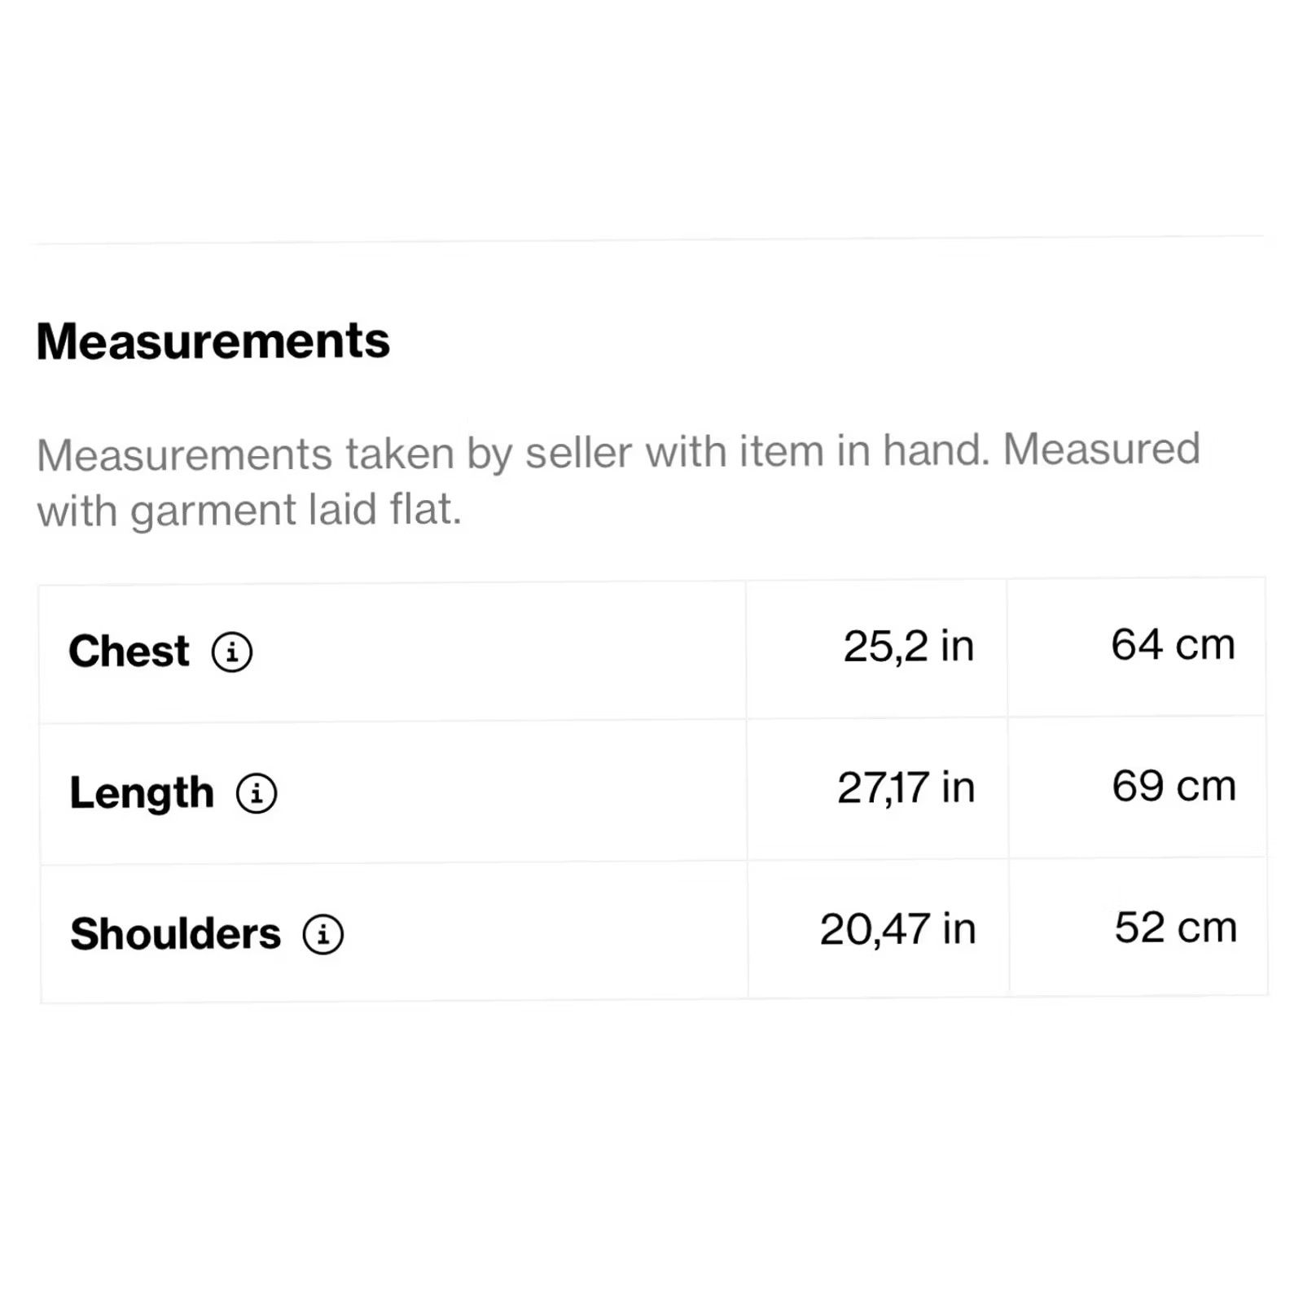
Task: Click the word 'Measured' in description
Action: click(1102, 449)
